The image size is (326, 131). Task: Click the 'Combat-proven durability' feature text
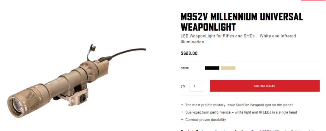[206, 120]
